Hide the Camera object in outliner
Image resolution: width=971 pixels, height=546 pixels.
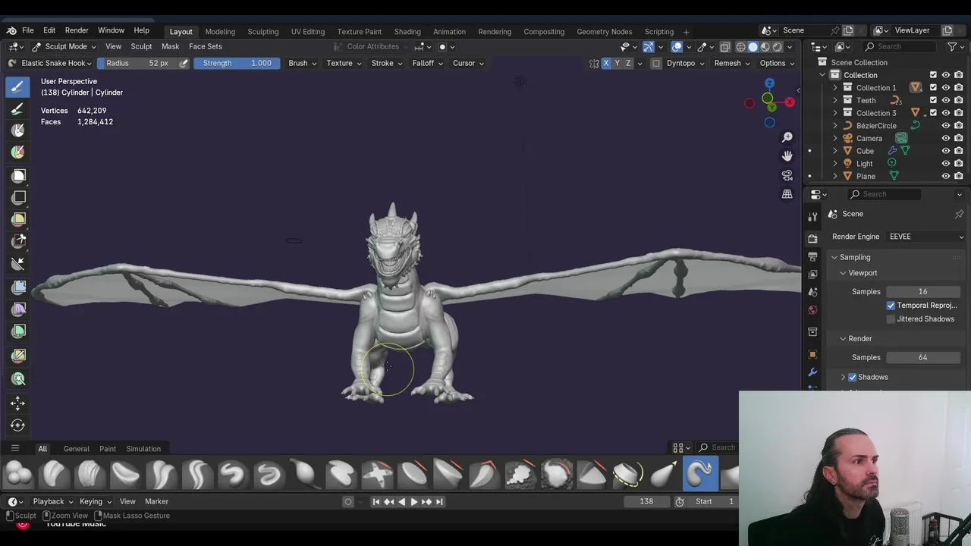pyautogui.click(x=945, y=138)
